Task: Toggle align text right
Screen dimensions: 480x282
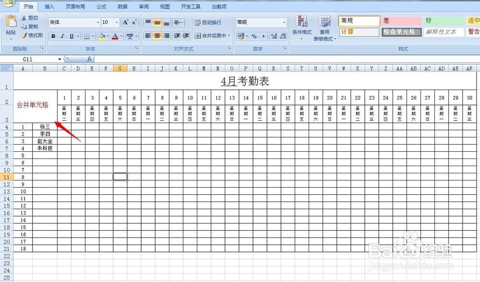Action: (166, 36)
